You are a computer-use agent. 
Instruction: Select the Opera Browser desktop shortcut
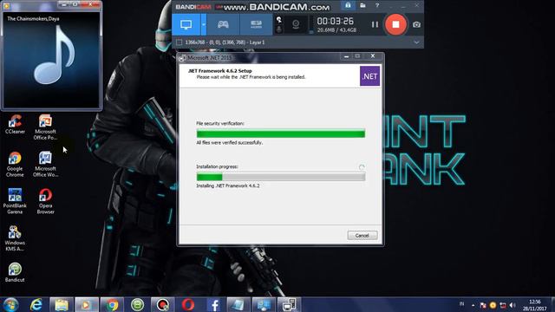tap(45, 202)
